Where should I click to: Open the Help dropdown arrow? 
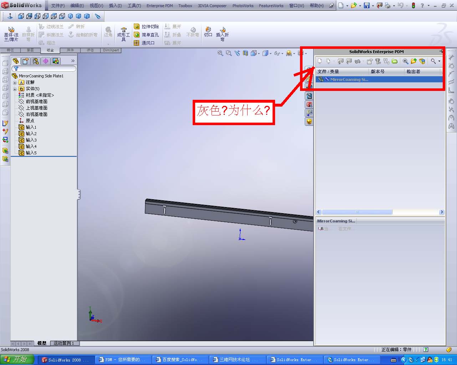[428, 6]
